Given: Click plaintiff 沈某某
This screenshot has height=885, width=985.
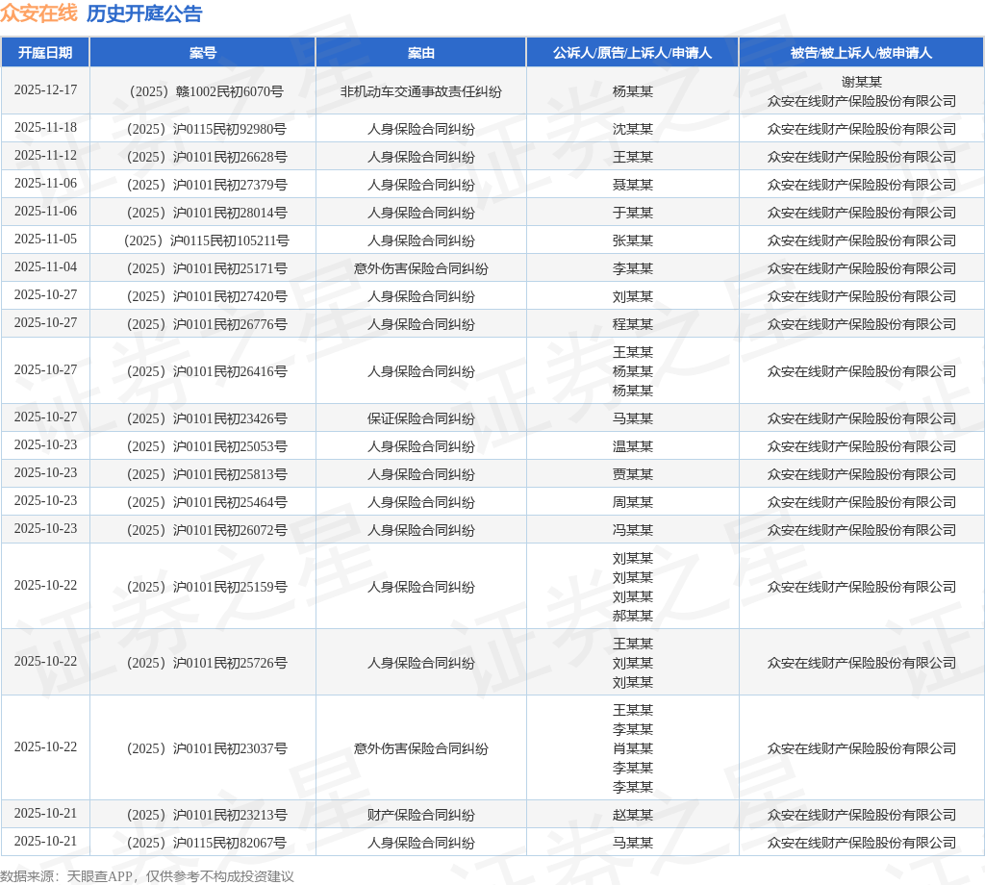Looking at the screenshot, I should point(633,130).
